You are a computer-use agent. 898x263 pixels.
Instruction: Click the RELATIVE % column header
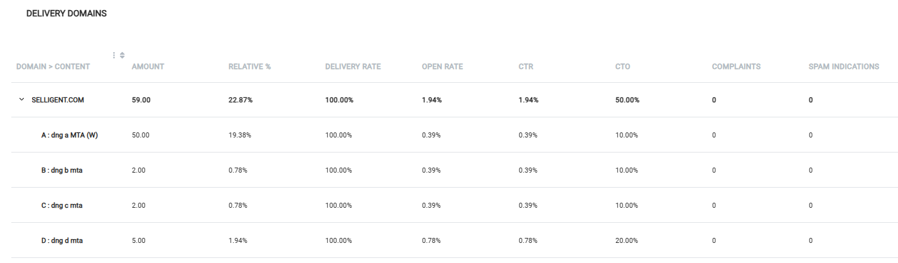(249, 67)
